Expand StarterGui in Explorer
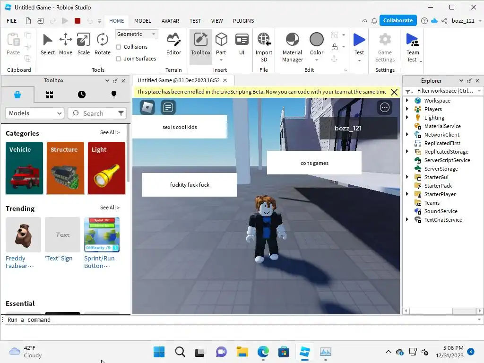This screenshot has height=363, width=484. click(x=407, y=177)
